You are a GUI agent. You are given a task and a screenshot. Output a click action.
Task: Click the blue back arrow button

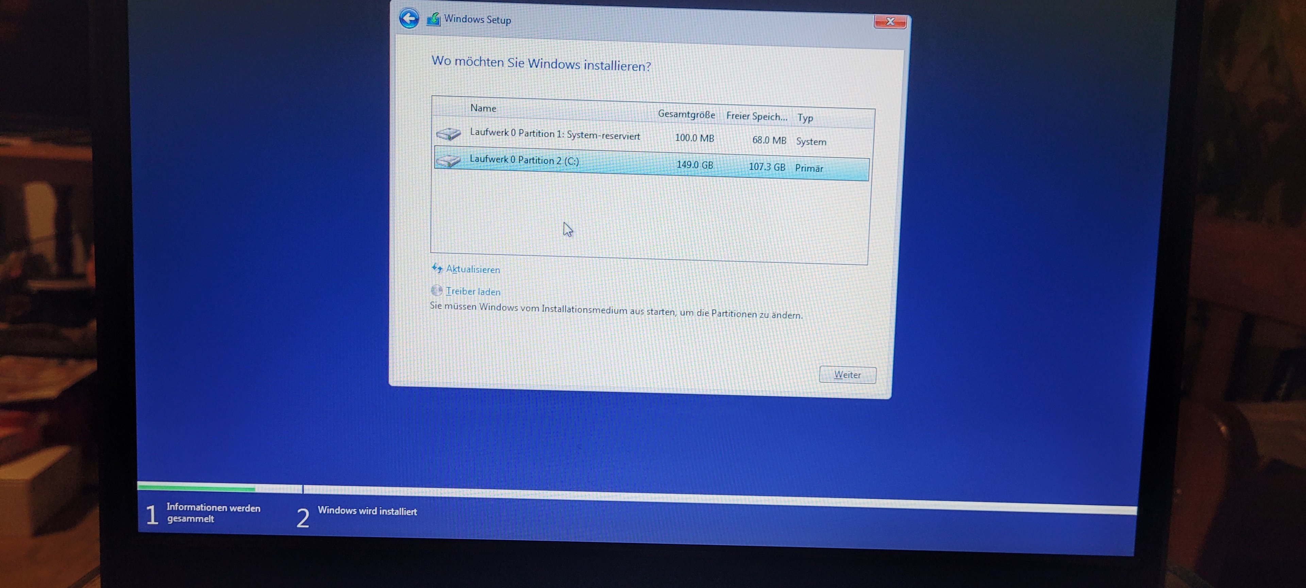[x=409, y=19]
